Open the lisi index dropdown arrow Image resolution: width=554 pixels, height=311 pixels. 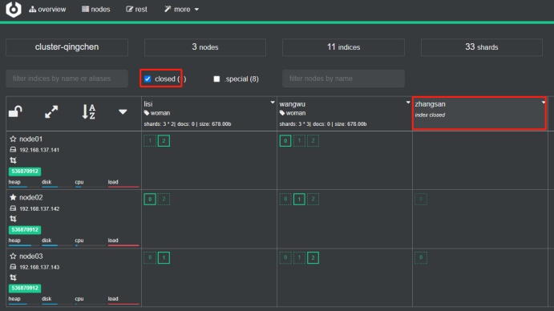point(273,103)
